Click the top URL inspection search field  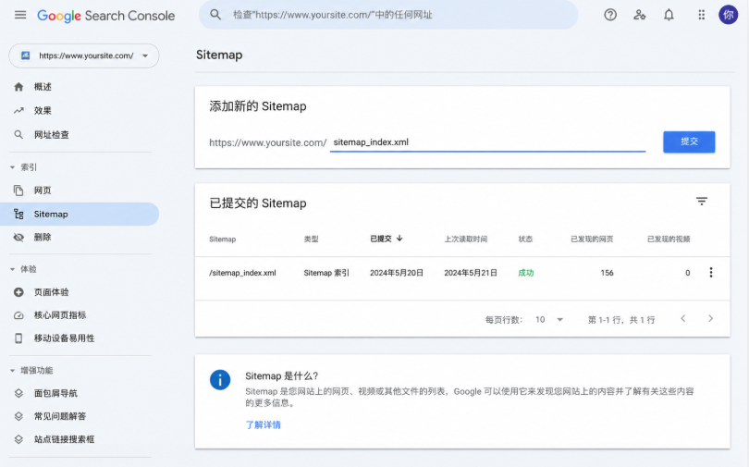click(387, 15)
